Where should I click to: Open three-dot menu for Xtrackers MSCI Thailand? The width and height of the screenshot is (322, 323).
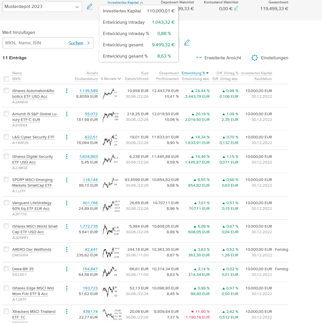click(67, 312)
